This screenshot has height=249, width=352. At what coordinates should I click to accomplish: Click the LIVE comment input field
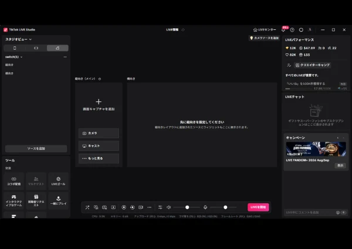pyautogui.click(x=310, y=213)
